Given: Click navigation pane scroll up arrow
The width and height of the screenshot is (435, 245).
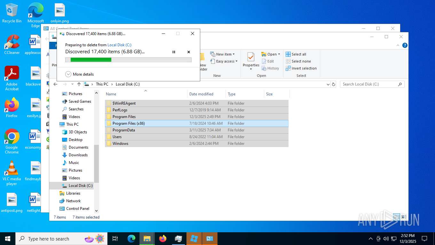Looking at the screenshot, I should pyautogui.click(x=97, y=93).
